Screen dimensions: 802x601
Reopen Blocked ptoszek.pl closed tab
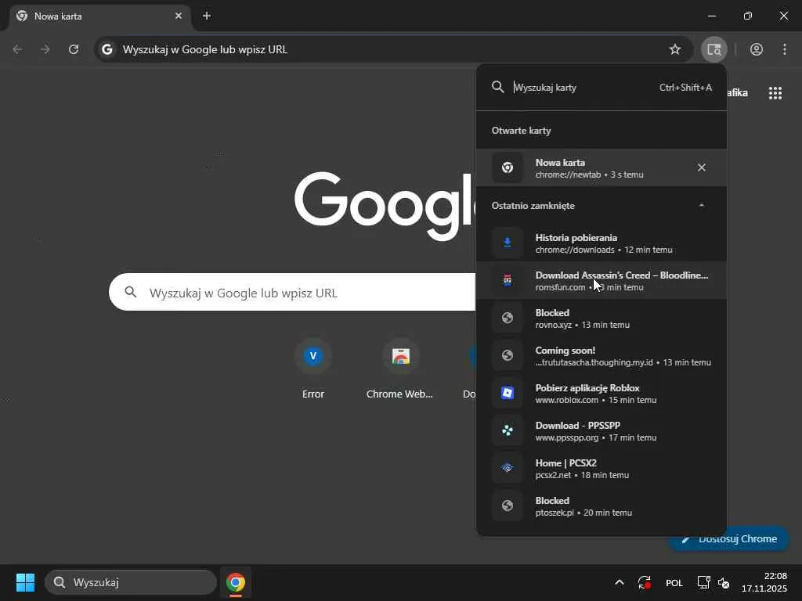pyautogui.click(x=601, y=506)
